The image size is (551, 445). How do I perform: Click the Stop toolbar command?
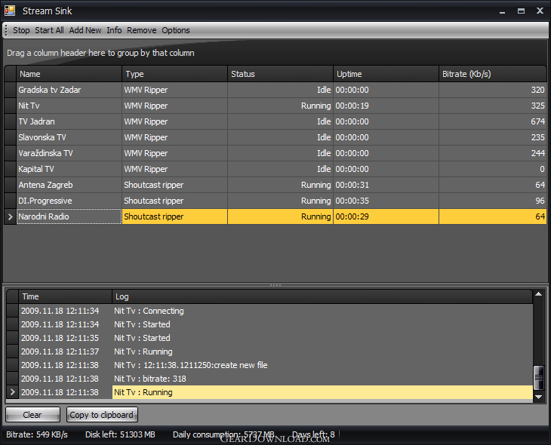pyautogui.click(x=21, y=30)
